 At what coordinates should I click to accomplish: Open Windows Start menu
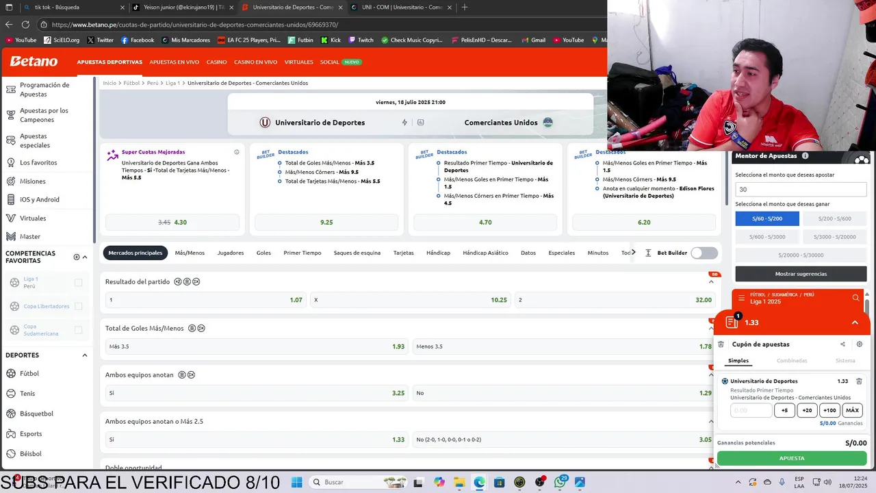[296, 482]
